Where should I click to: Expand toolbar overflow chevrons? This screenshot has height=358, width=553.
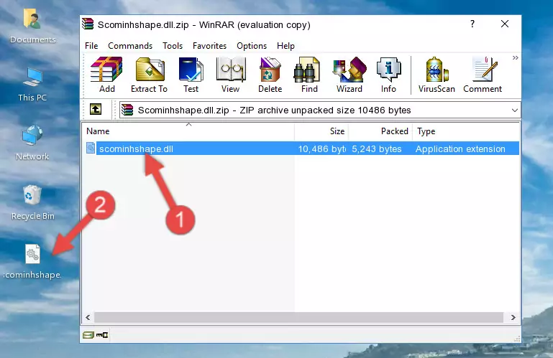[516, 57]
